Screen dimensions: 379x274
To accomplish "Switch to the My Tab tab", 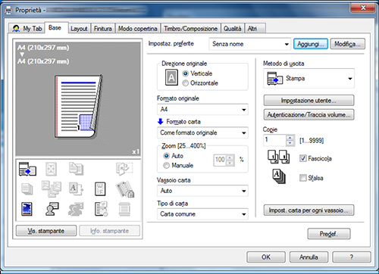I will (x=27, y=29).
